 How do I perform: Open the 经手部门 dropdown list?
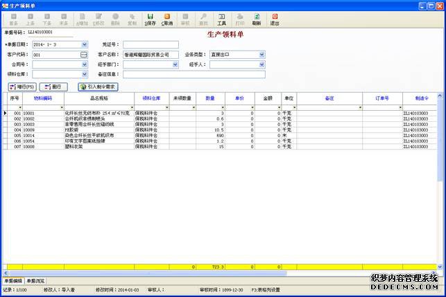click(x=174, y=64)
